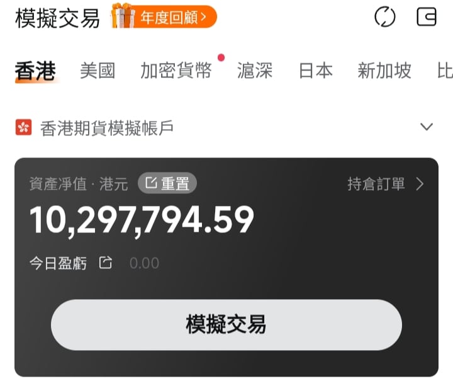Open the 持倉訂單 link
The image size is (453, 381).
point(376,184)
